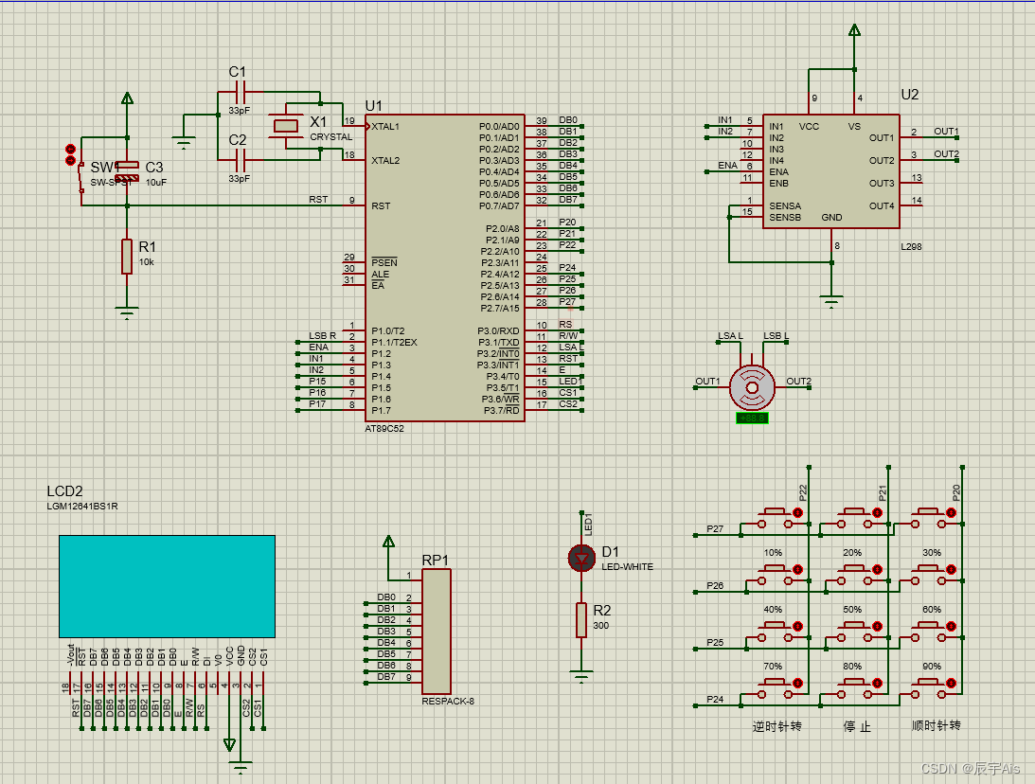Click the white LED D1 symbol
Viewport: 1035px width, 784px height.
[x=581, y=559]
